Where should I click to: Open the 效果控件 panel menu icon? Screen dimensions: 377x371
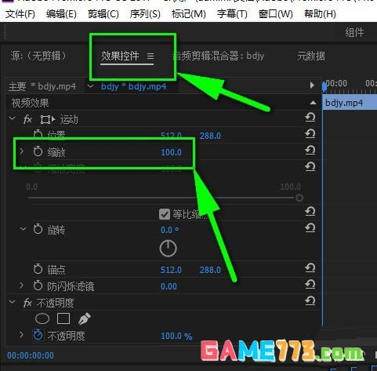[x=150, y=56]
